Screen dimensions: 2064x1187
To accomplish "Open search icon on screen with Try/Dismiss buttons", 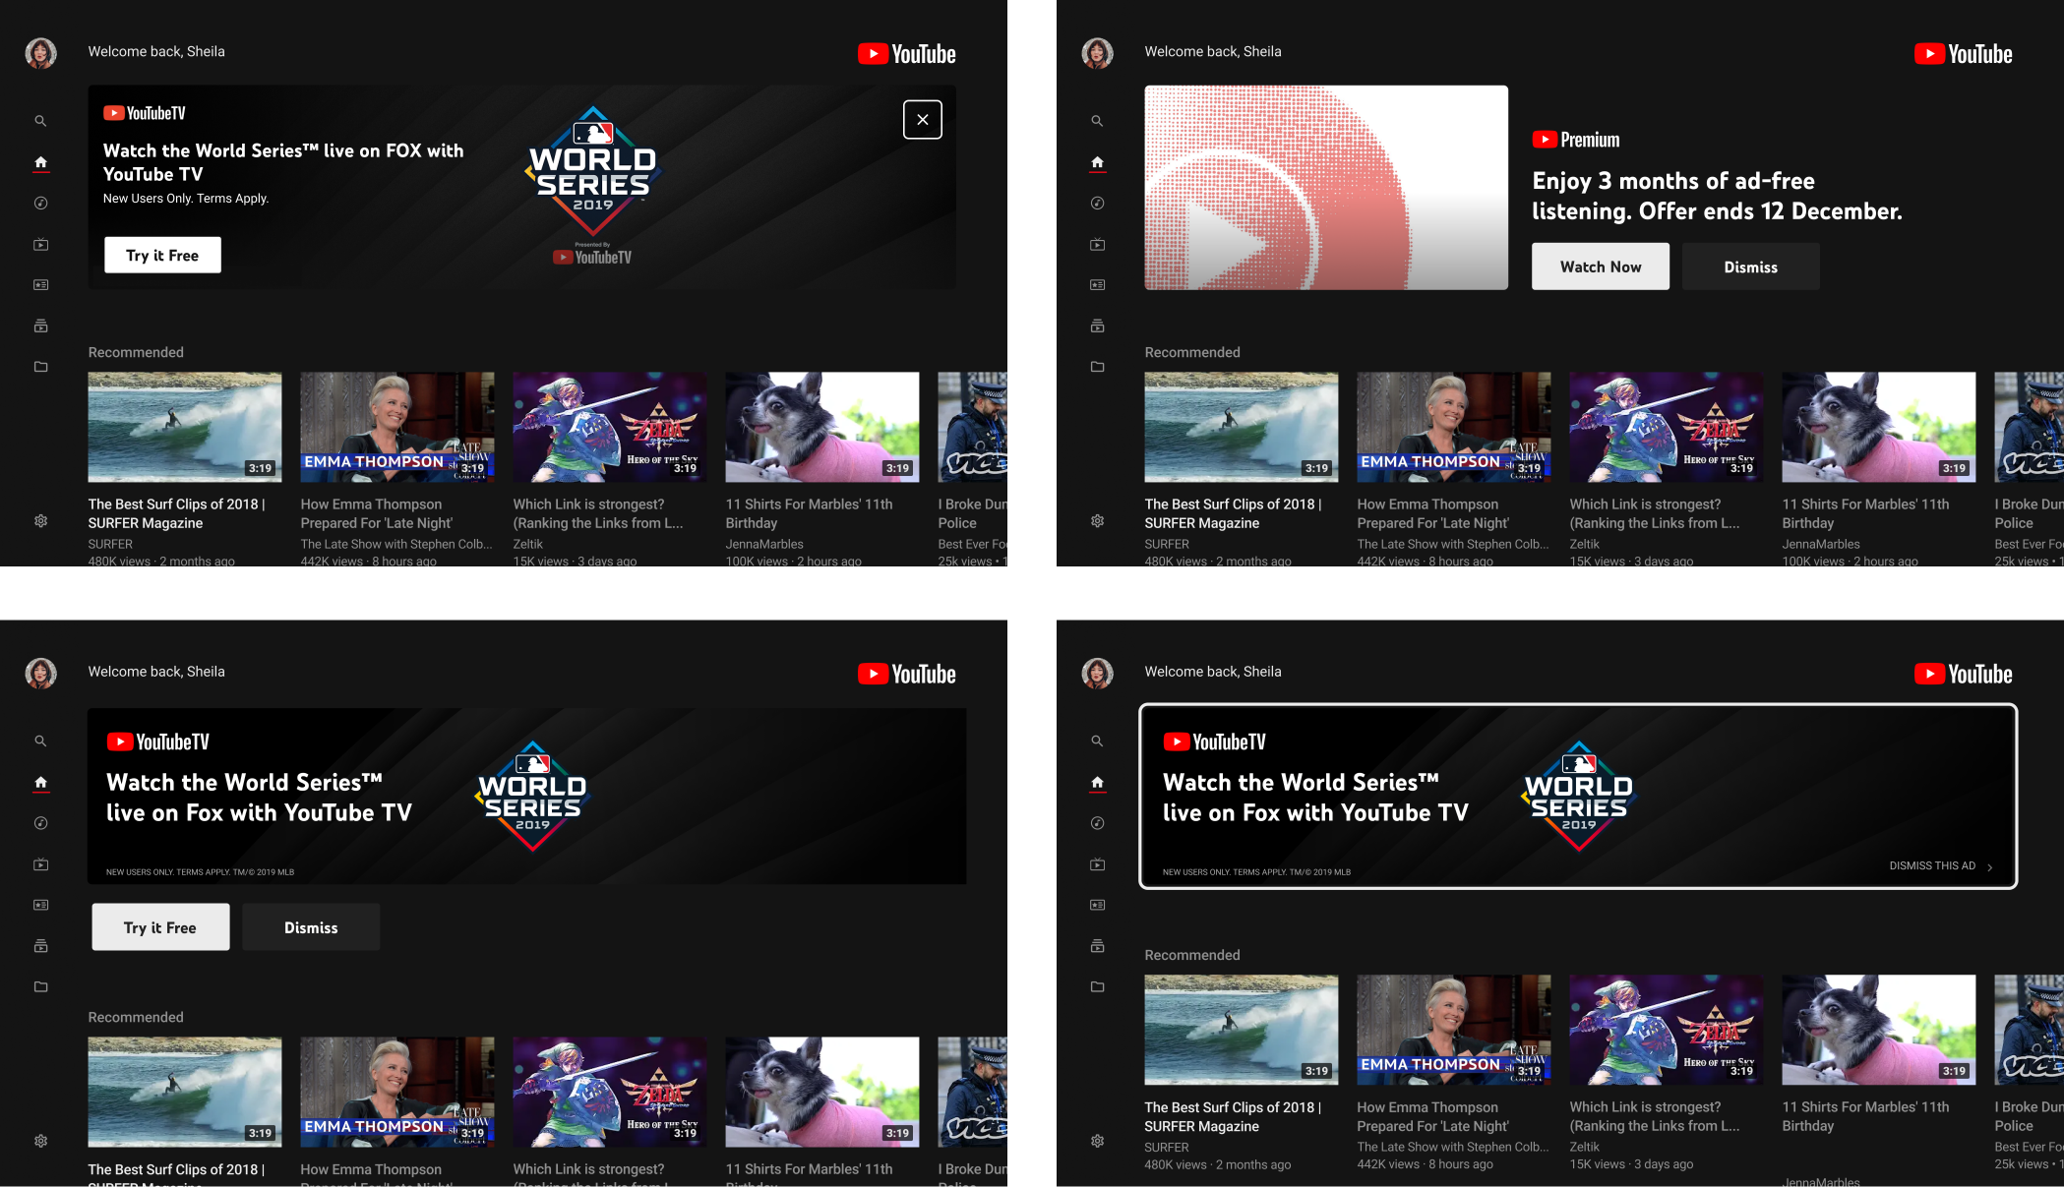I will (40, 742).
